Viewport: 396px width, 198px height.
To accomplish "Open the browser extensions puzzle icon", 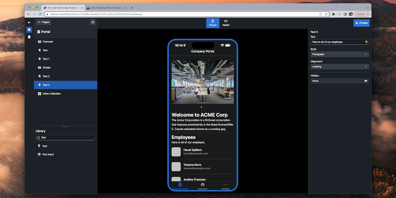I will click(333, 14).
